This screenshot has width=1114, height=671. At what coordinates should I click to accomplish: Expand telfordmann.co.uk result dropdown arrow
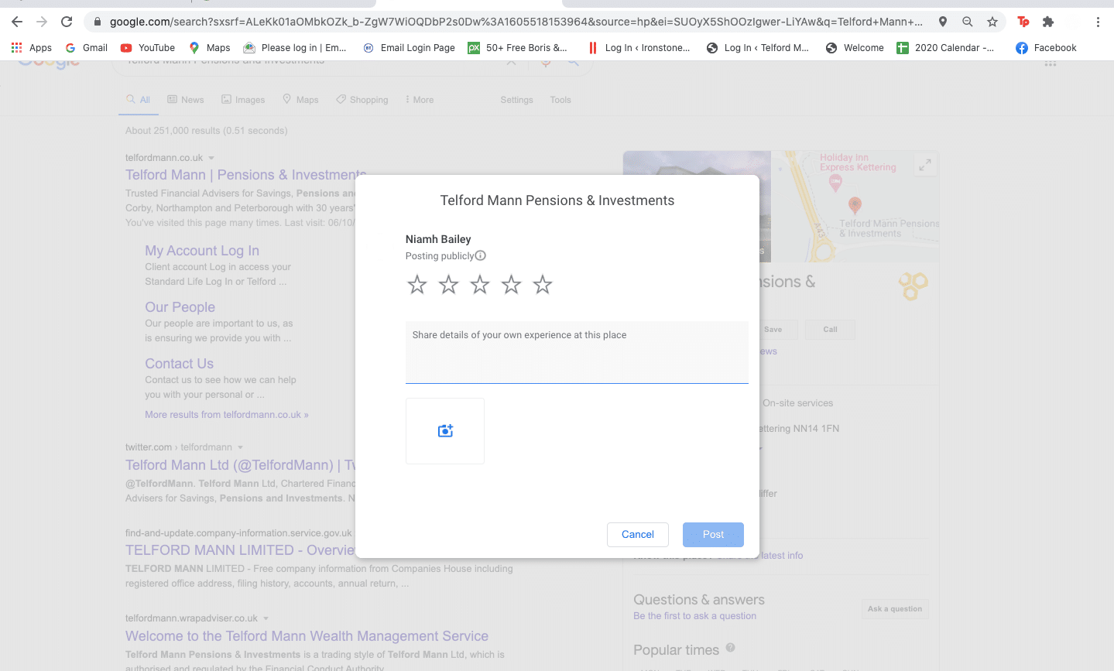point(211,158)
